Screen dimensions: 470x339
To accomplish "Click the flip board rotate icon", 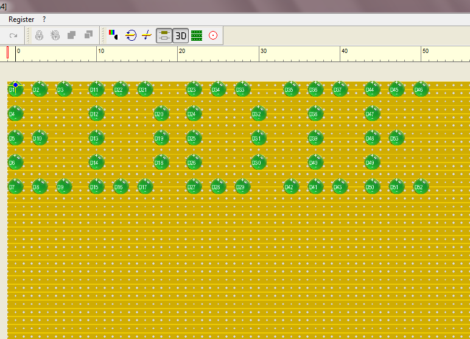I will pyautogui.click(x=131, y=35).
